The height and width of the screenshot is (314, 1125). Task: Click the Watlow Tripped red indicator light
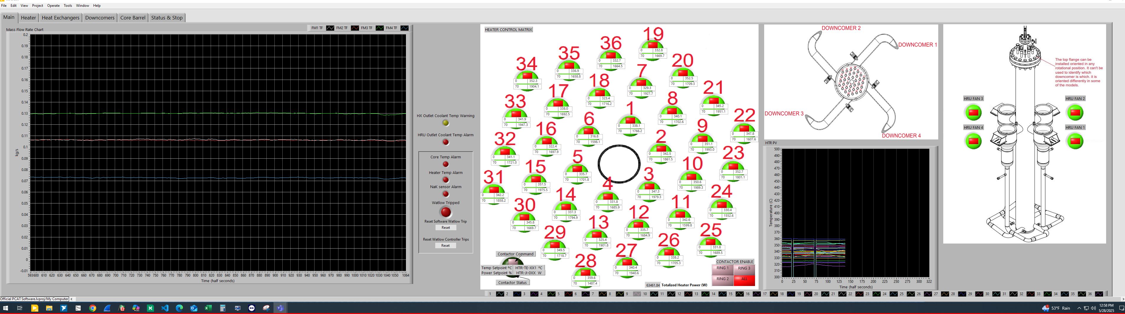[x=446, y=212]
